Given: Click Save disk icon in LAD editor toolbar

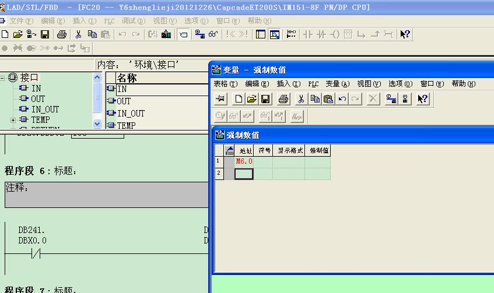Looking at the screenshot, I should [45, 34].
